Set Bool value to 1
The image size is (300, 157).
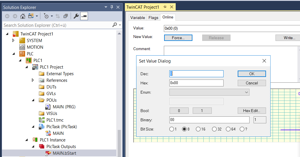pyautogui.click(x=202, y=111)
